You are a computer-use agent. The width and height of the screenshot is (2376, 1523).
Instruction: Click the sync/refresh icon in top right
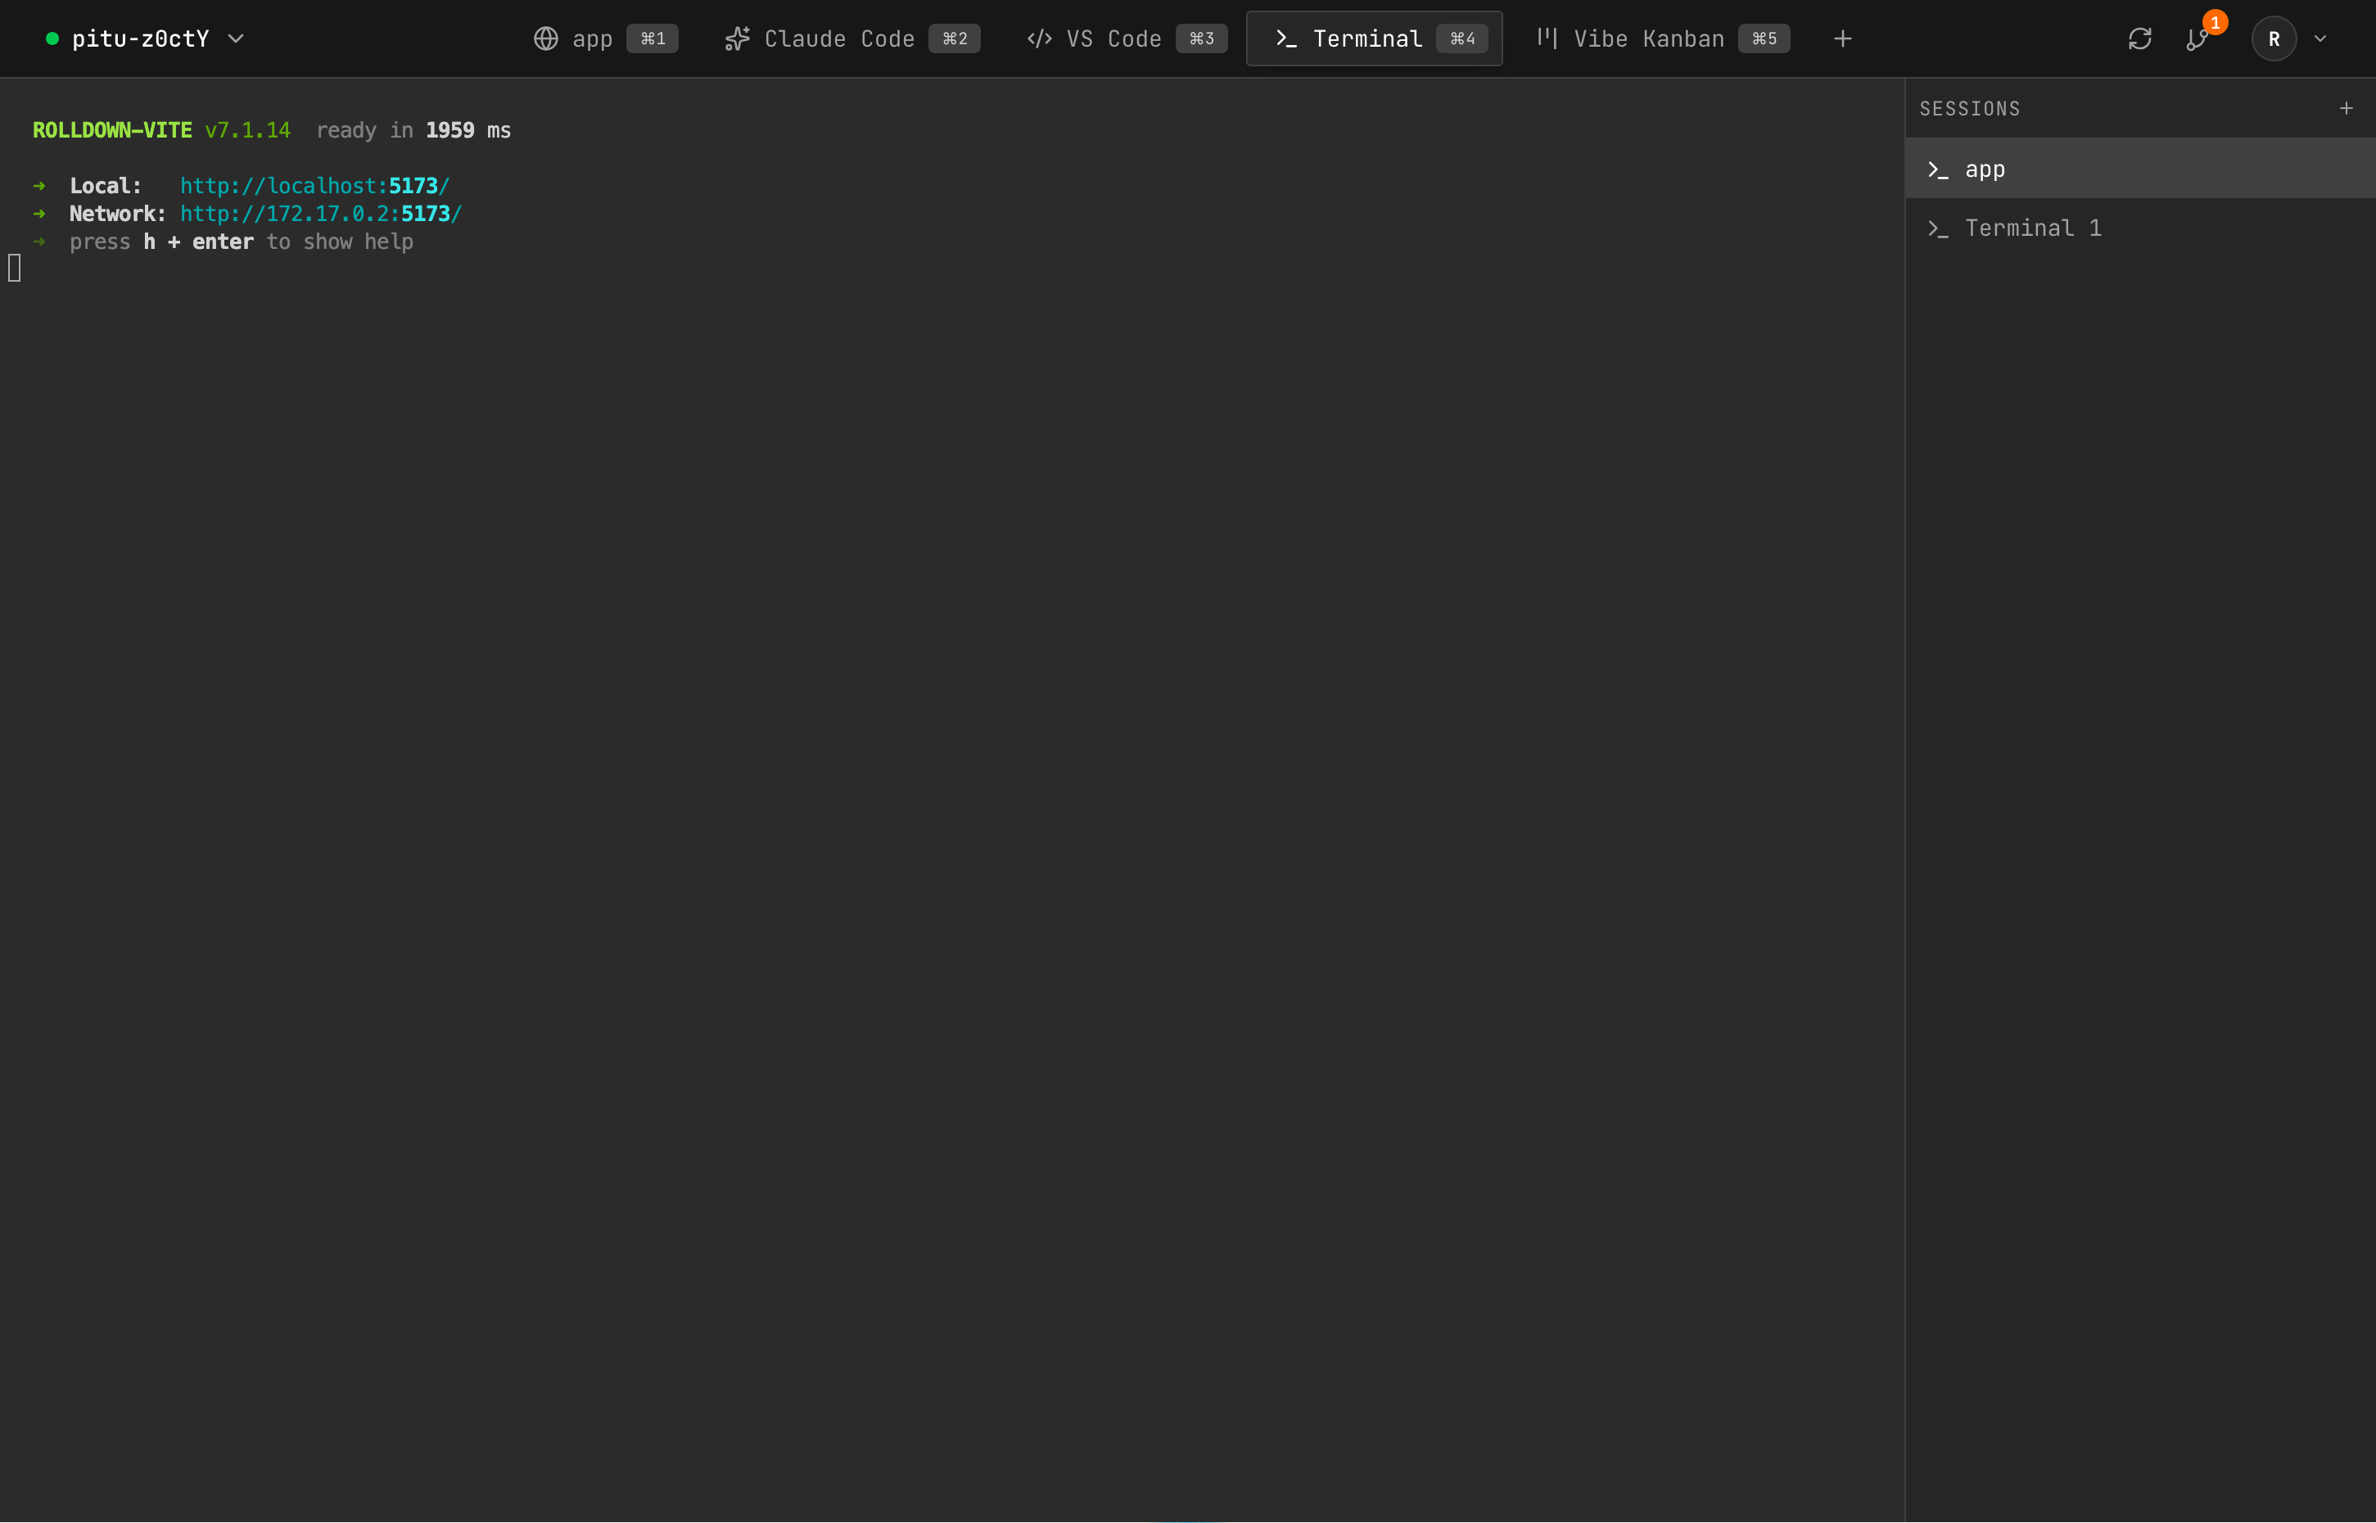click(x=2139, y=38)
